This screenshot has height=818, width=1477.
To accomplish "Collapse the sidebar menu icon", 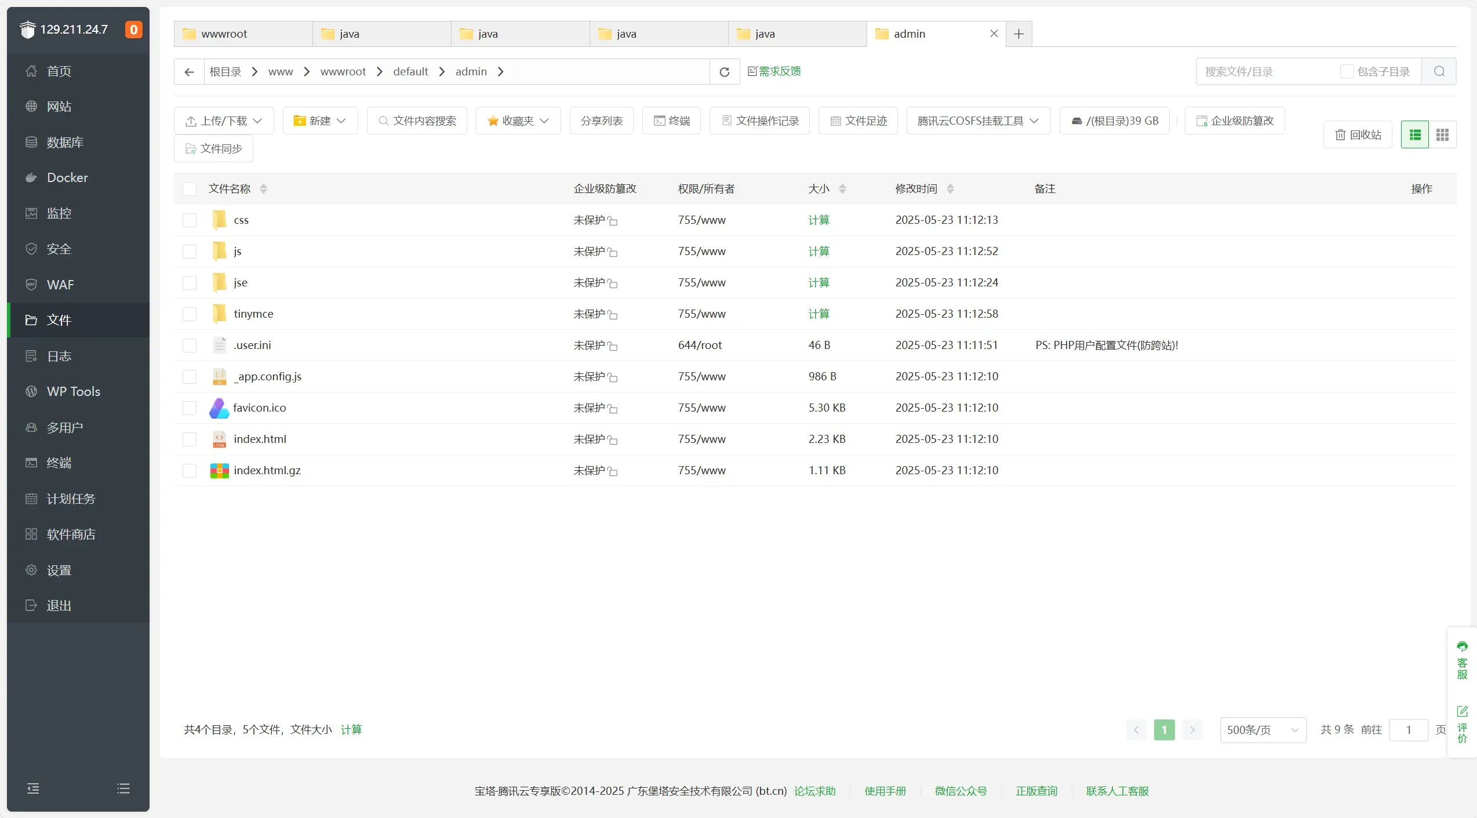I will coord(33,788).
